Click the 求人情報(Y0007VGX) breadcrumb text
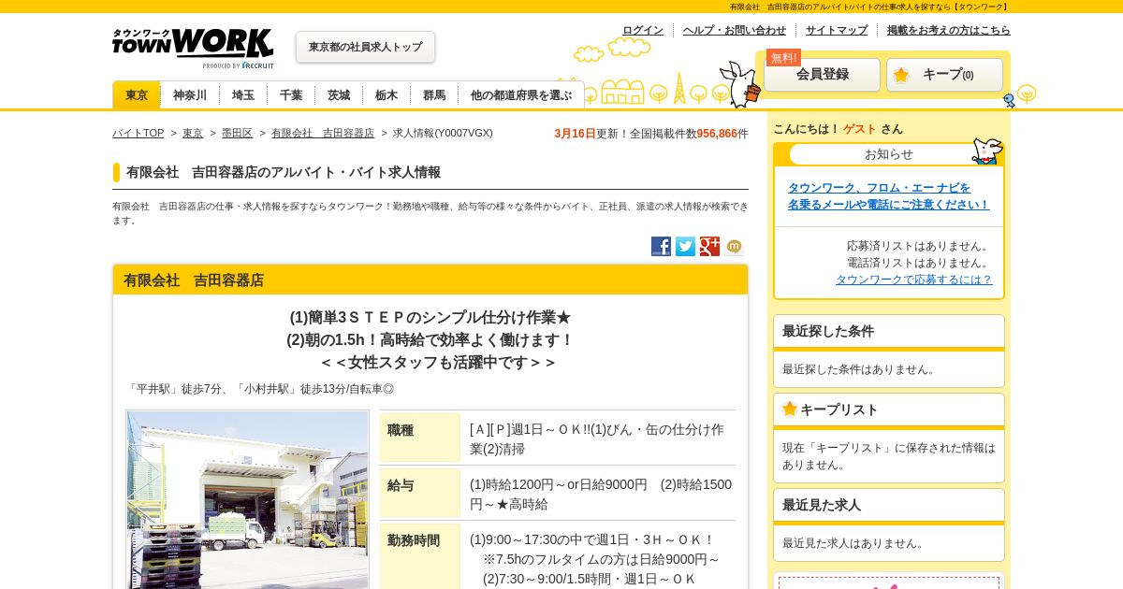 (443, 134)
